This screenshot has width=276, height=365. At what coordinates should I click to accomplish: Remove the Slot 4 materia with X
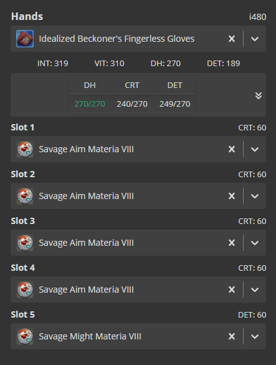[x=232, y=290]
